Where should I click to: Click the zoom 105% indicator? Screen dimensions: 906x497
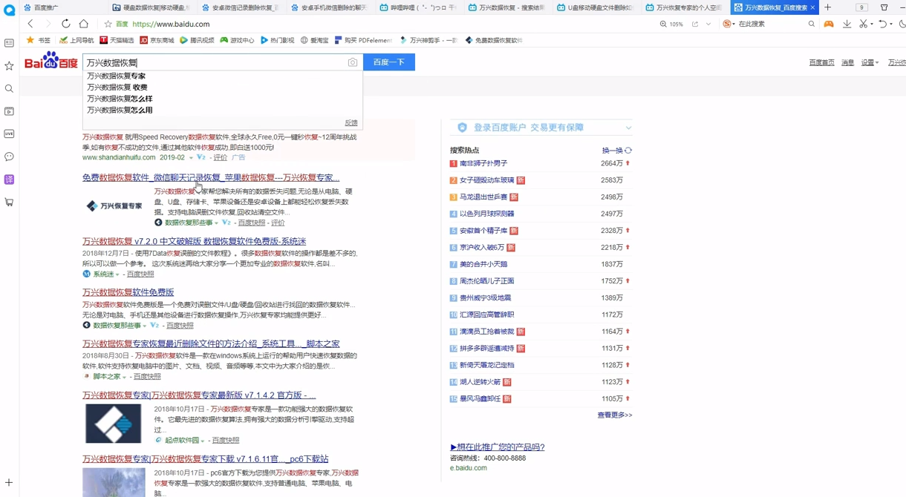671,24
